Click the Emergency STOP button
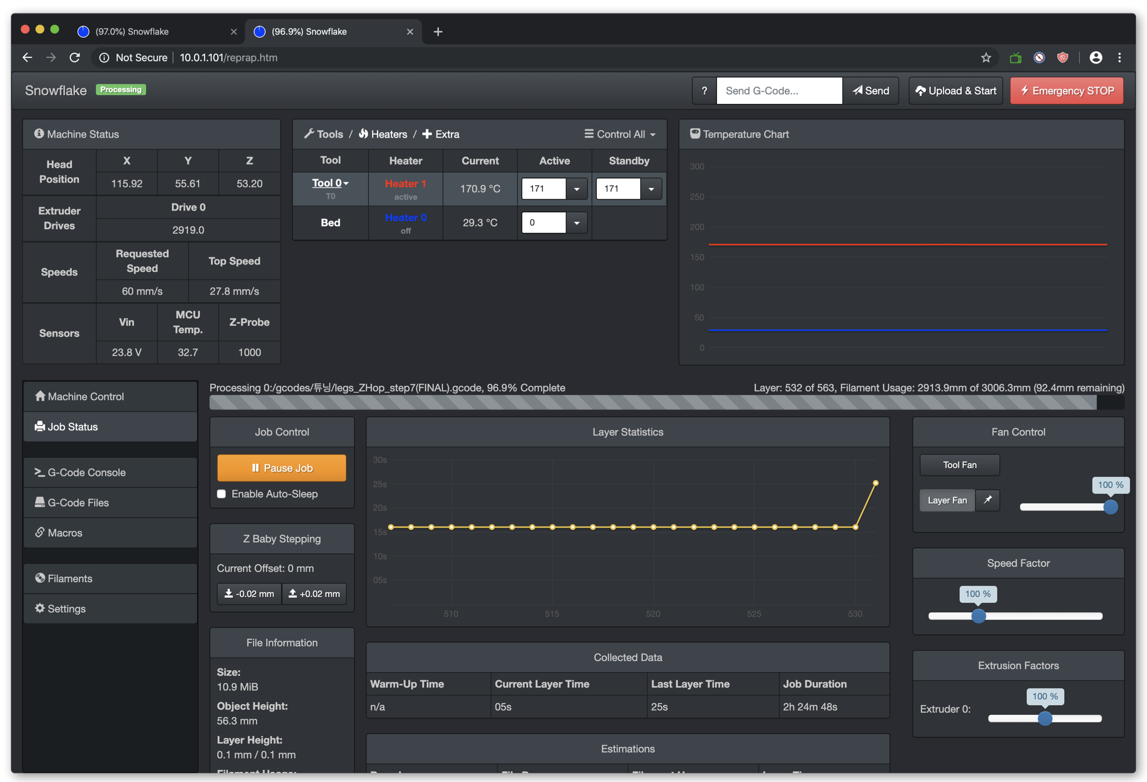Image resolution: width=1147 pixels, height=782 pixels. (x=1066, y=91)
